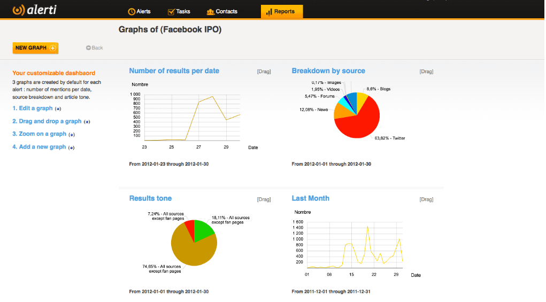Click the 'Results tone' graph title
Image resolution: width=546 pixels, height=302 pixels.
[x=150, y=198]
